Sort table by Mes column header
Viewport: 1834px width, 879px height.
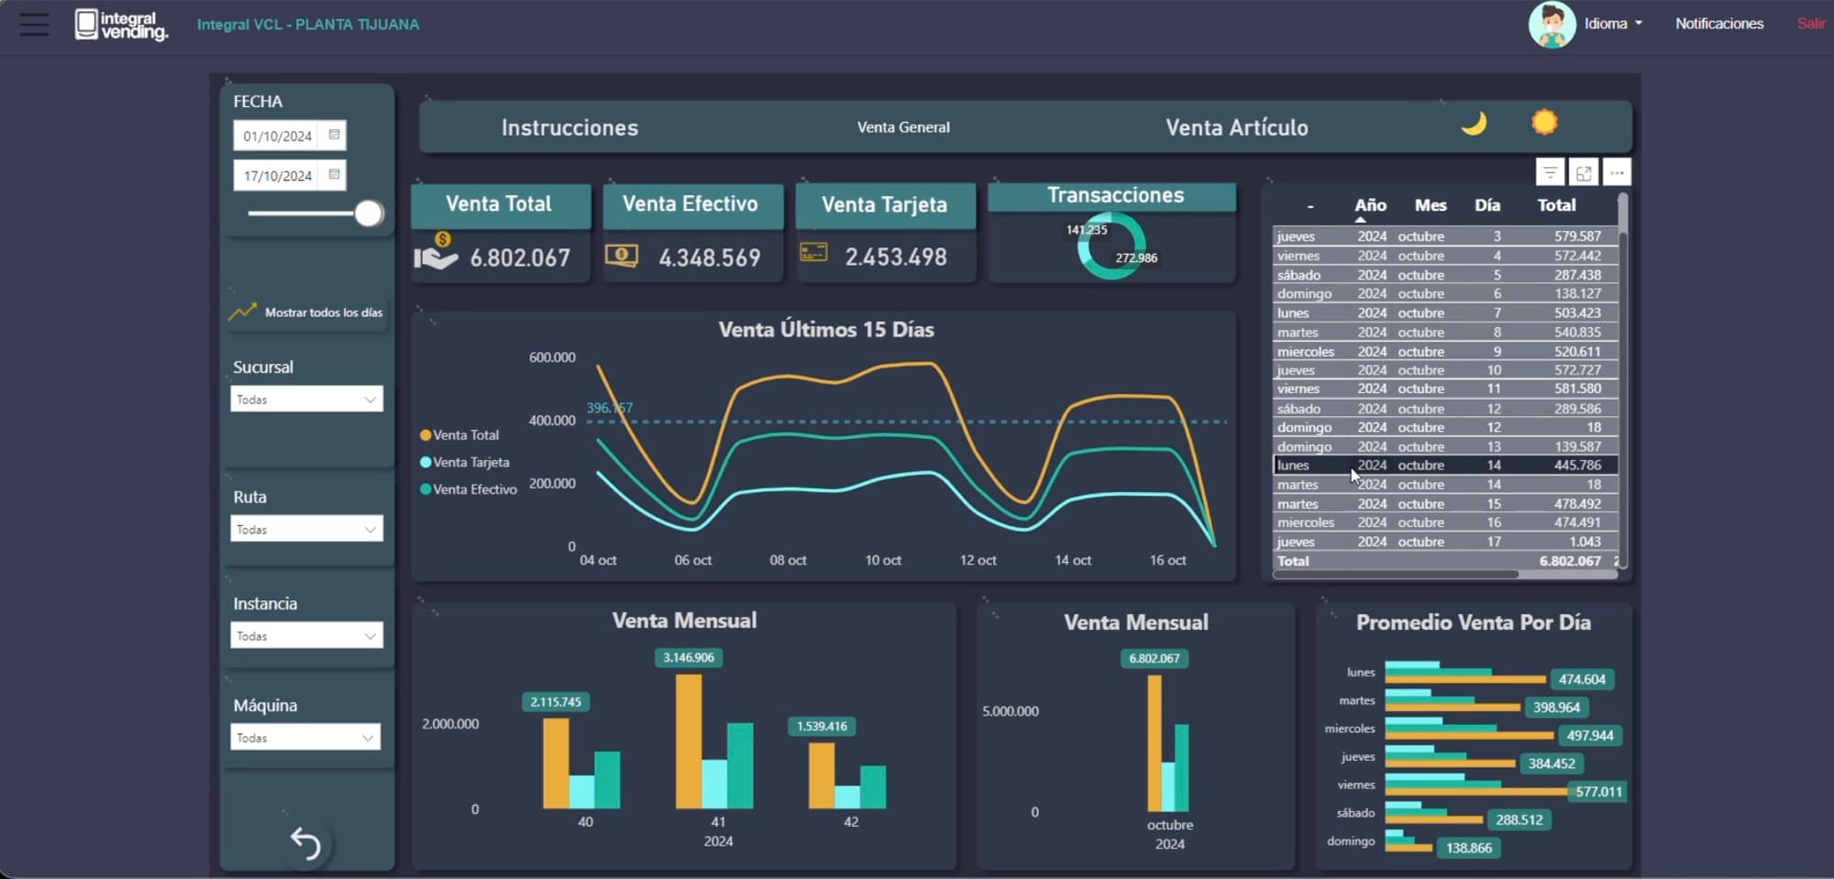pos(1430,205)
